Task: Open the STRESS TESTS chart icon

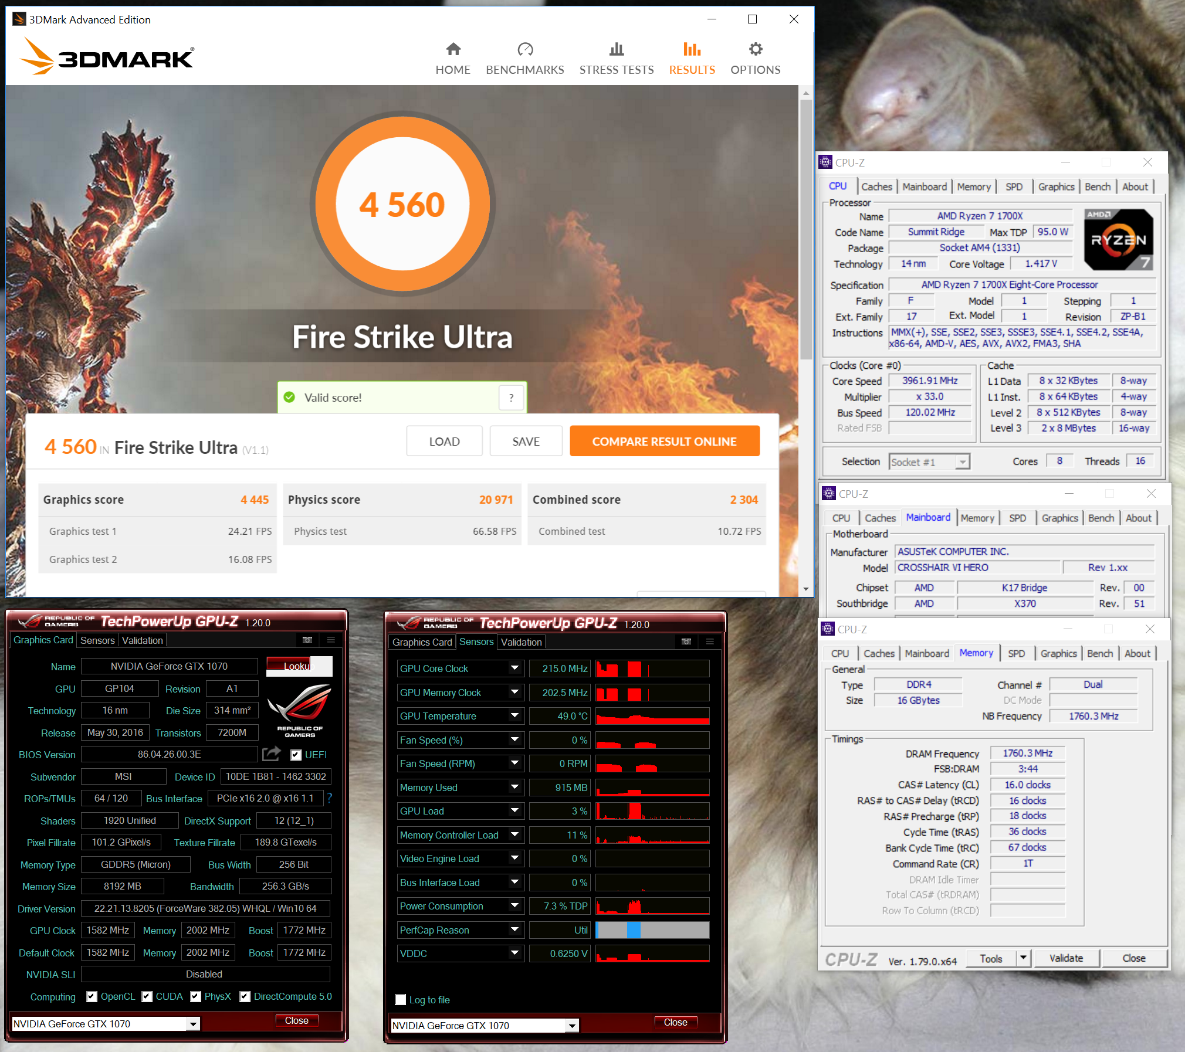Action: (x=617, y=49)
